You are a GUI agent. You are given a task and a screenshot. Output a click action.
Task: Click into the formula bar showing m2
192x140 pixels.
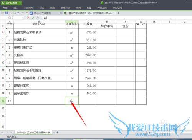[117, 18]
